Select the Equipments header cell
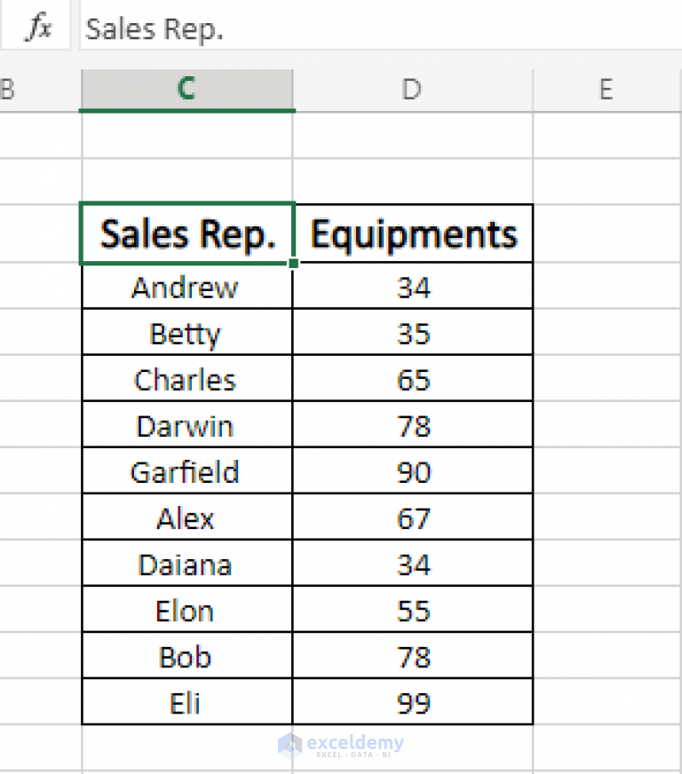 [412, 233]
